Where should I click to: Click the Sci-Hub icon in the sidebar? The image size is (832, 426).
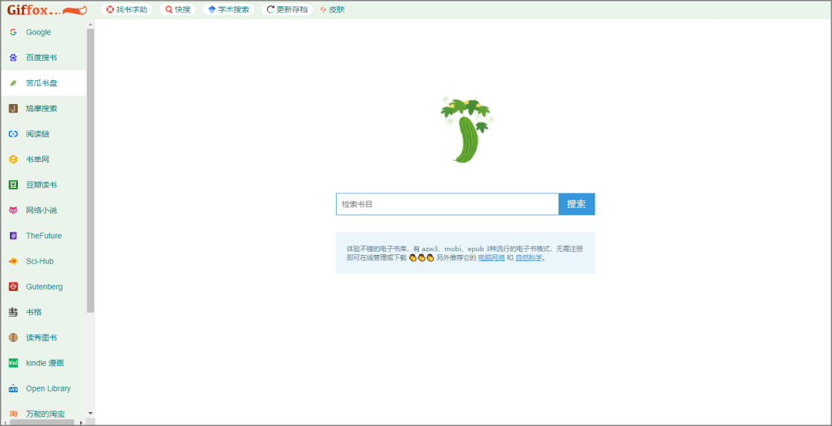[13, 261]
